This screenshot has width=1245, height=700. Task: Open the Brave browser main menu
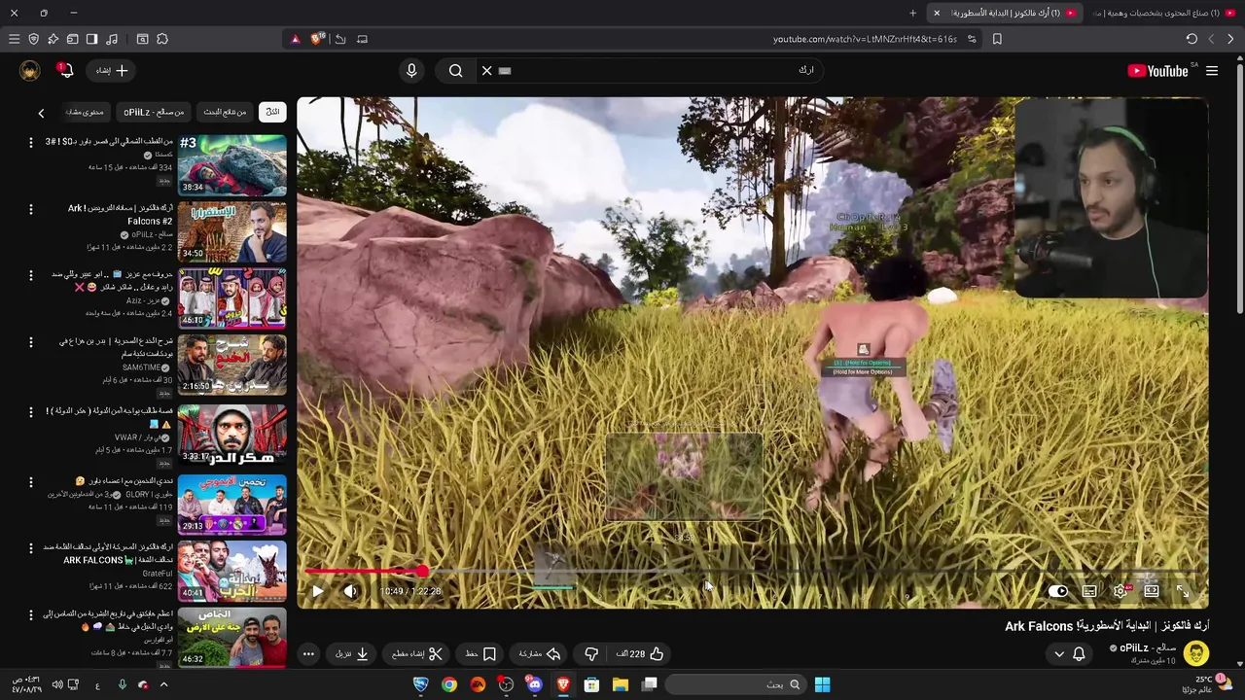coord(14,39)
